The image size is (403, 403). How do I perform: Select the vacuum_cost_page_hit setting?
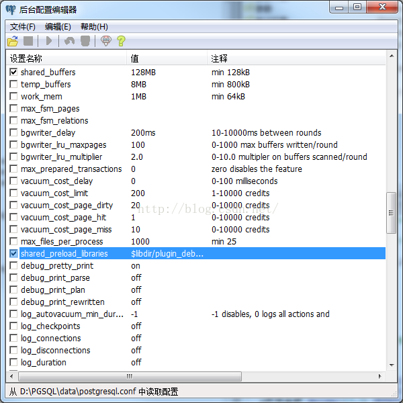pos(63,218)
